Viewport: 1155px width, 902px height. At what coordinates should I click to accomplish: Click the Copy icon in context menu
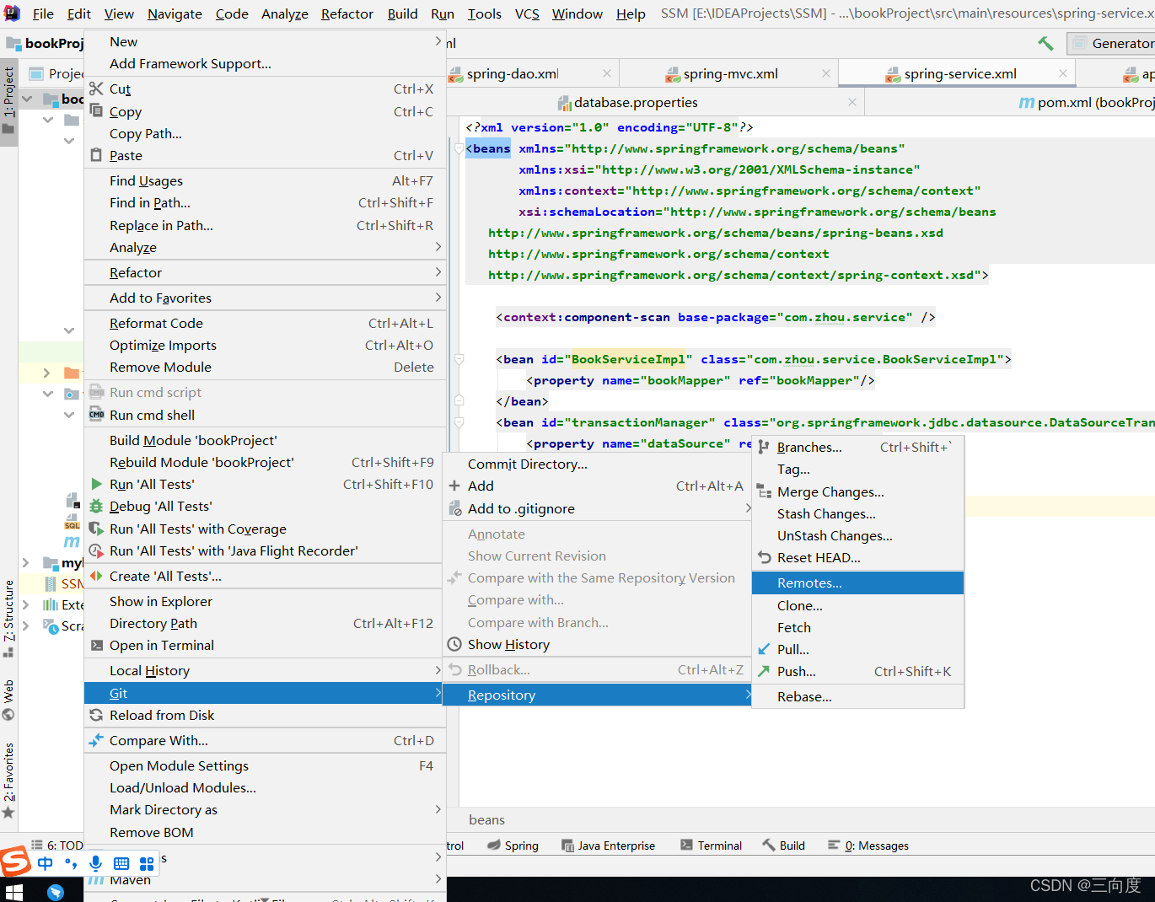96,110
